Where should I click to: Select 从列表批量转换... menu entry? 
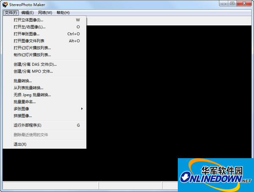(44, 88)
